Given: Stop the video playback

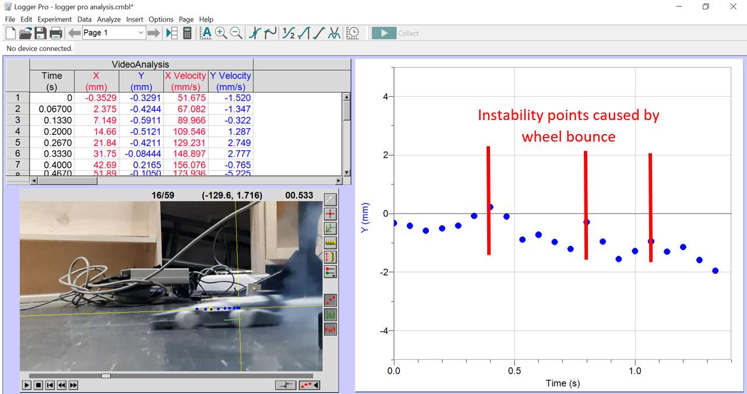Looking at the screenshot, I should tap(38, 385).
